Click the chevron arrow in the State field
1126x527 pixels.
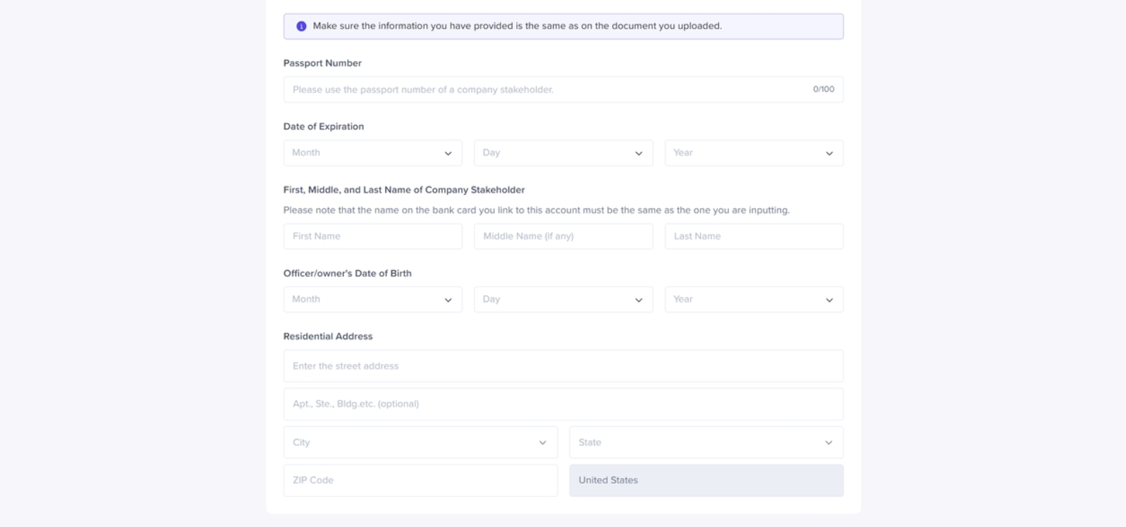point(828,443)
